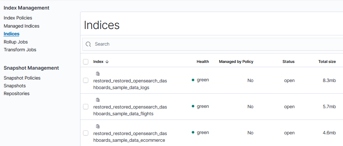The height and width of the screenshot is (146, 343).
Task: Tick the sample_data_ecommerce index checkbox
Action: click(85, 133)
